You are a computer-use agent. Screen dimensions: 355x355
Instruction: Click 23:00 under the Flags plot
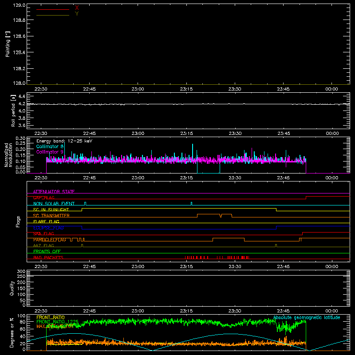138,267
